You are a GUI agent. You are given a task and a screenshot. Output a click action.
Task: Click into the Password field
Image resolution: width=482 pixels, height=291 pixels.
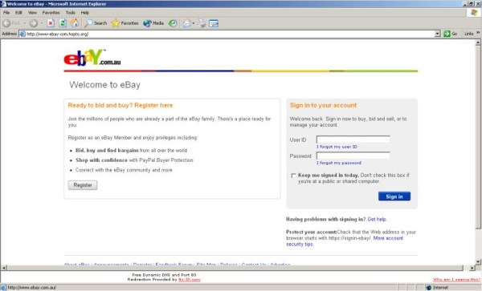coord(353,156)
